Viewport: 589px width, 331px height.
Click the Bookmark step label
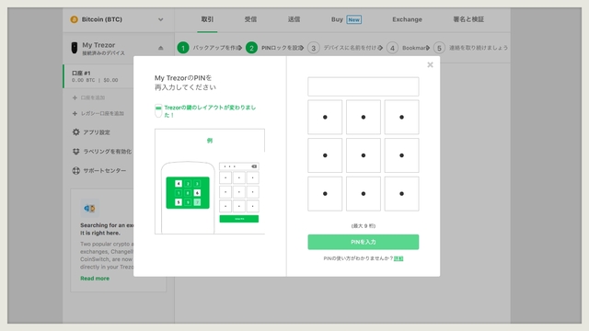click(x=414, y=48)
